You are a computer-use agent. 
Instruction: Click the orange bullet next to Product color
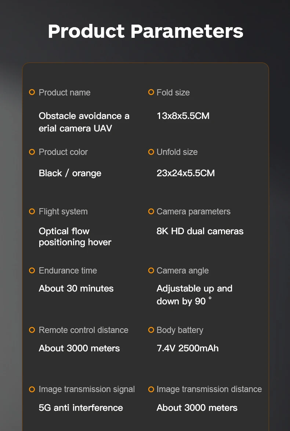tap(32, 152)
